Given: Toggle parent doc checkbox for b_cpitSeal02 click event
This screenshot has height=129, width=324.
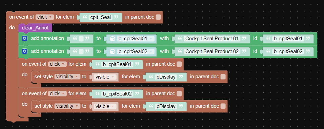Looking at the screenshot, I should coord(179,94).
